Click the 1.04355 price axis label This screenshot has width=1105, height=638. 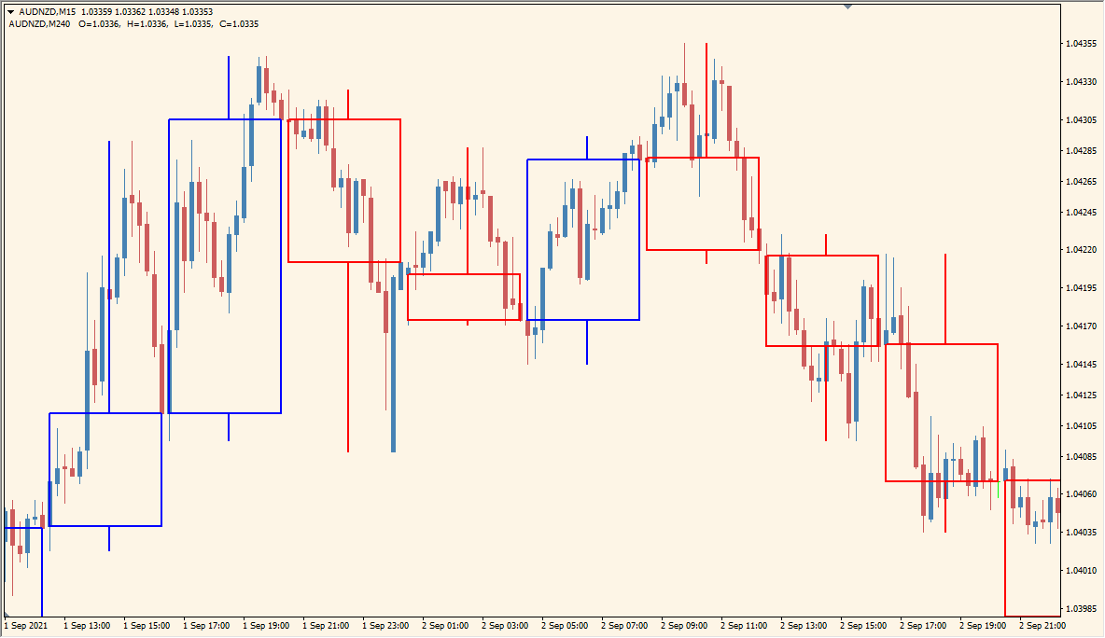[x=1082, y=44]
